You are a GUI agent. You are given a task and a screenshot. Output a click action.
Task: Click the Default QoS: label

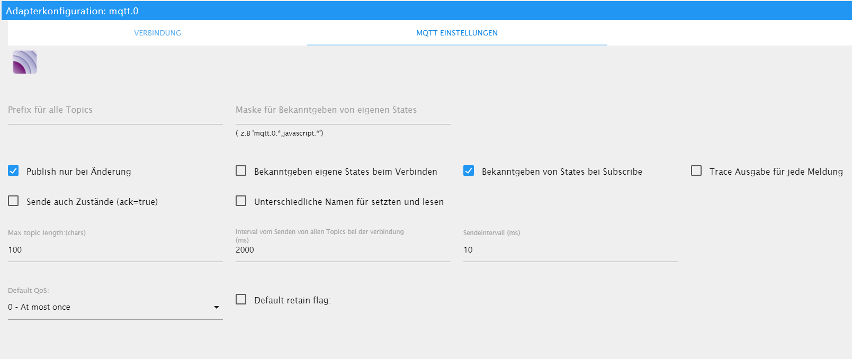click(x=28, y=291)
